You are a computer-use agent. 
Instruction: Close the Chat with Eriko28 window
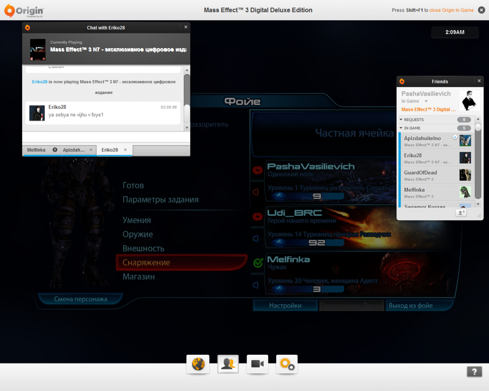(x=186, y=27)
